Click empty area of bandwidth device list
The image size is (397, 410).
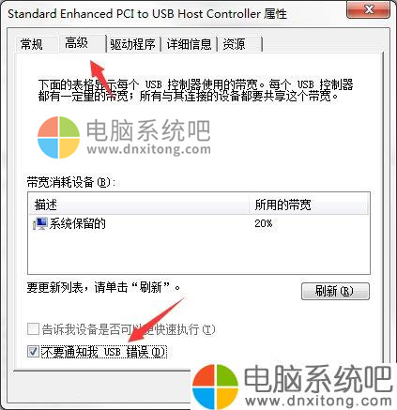coord(199,252)
